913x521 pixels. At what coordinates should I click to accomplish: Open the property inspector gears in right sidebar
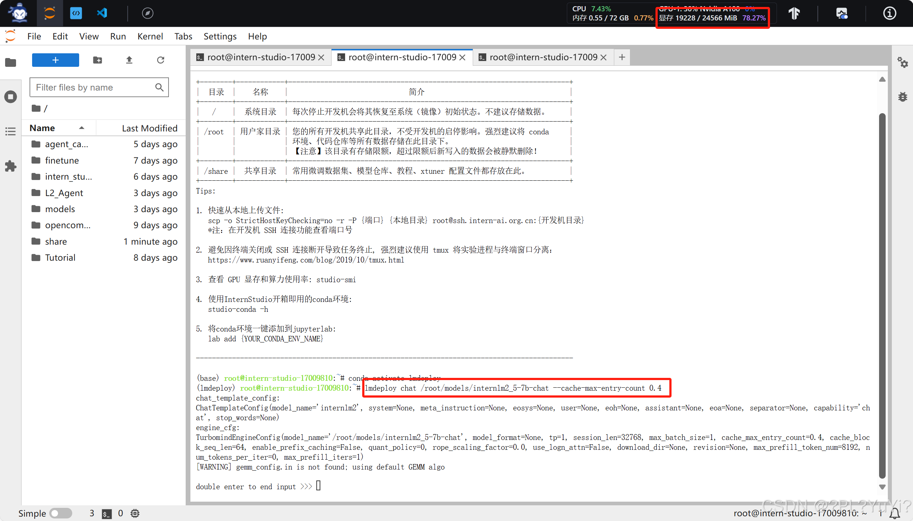tap(903, 63)
